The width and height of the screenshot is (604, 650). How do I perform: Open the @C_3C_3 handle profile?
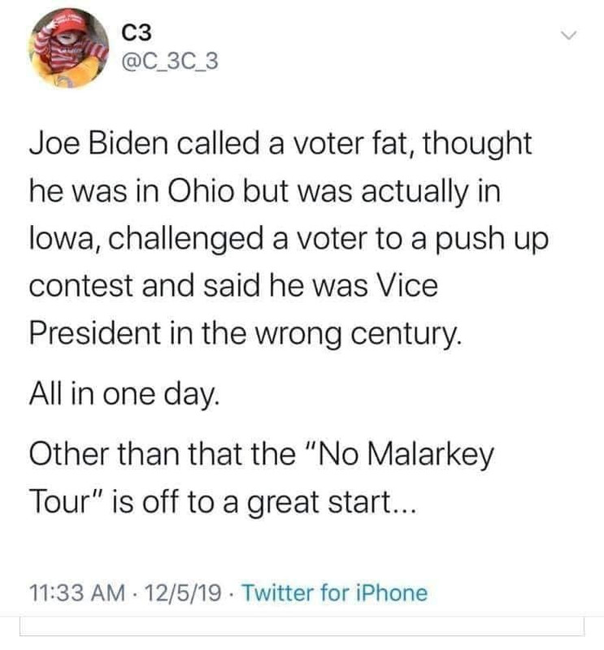pos(170,62)
